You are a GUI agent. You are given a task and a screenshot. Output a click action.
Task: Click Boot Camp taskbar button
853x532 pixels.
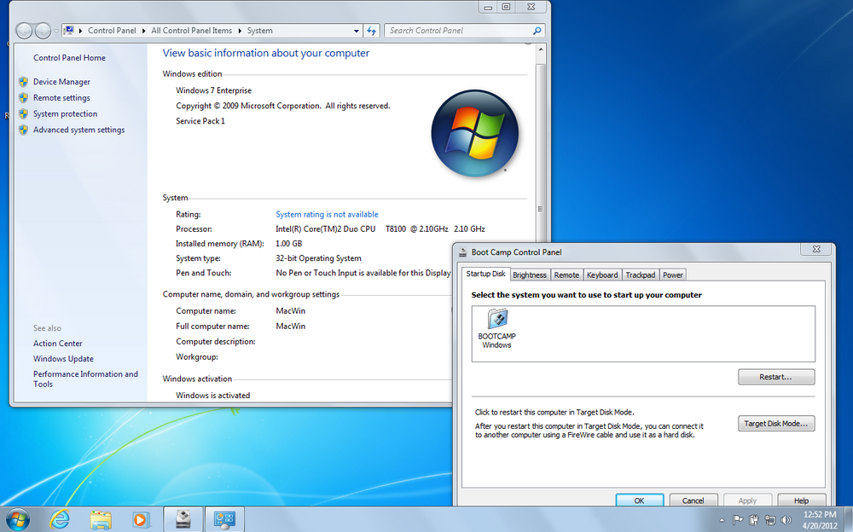coord(184,519)
